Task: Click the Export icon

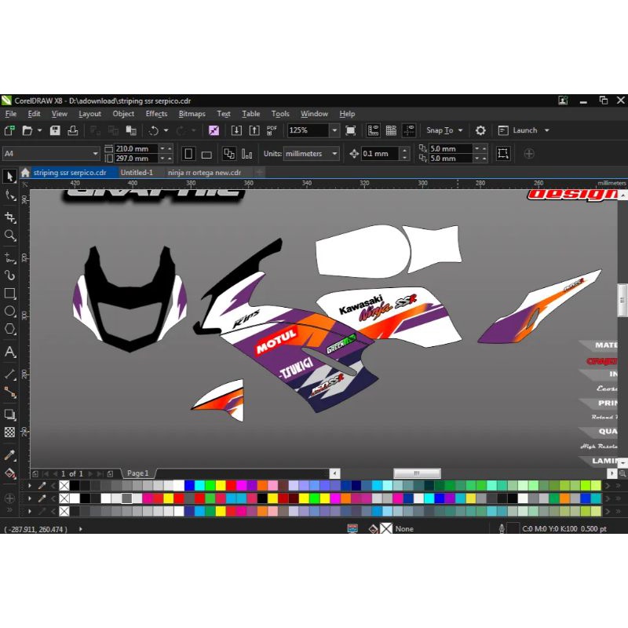Action: click(x=254, y=130)
